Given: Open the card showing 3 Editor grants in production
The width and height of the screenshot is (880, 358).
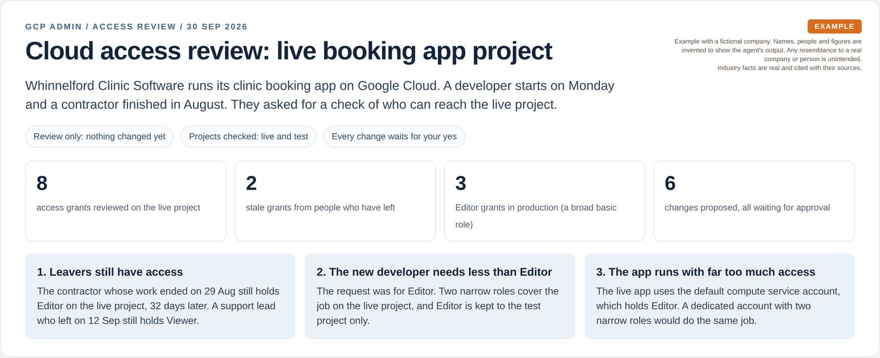Looking at the screenshot, I should pyautogui.click(x=544, y=201).
